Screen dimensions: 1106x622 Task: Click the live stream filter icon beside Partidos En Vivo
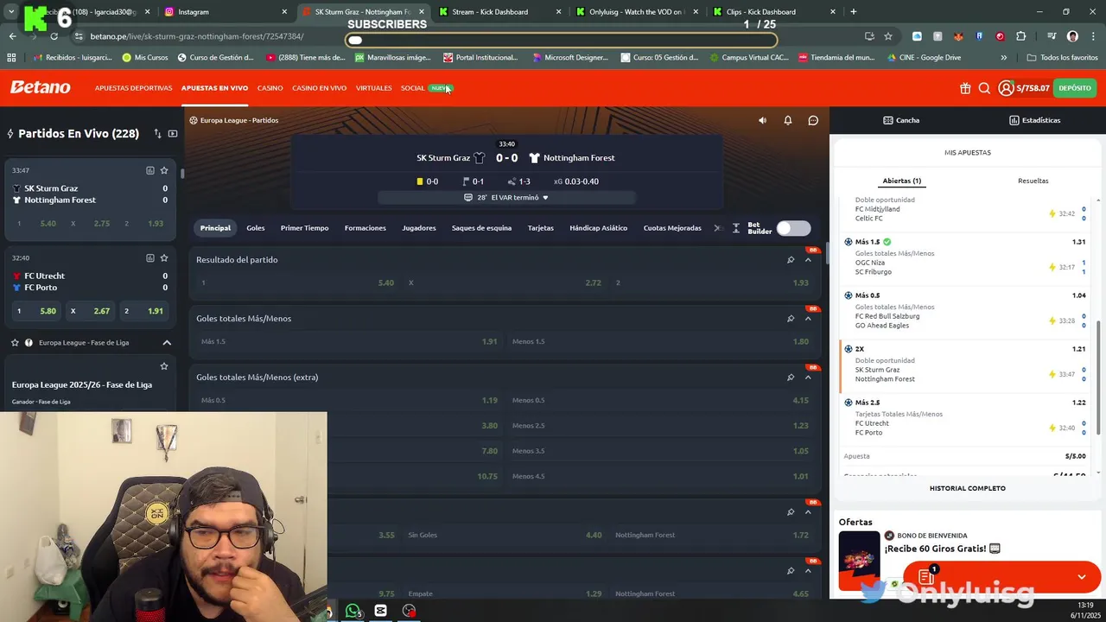click(173, 134)
